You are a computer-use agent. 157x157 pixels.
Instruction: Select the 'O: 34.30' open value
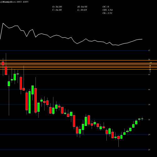pyautogui.click(x=57, y=7)
